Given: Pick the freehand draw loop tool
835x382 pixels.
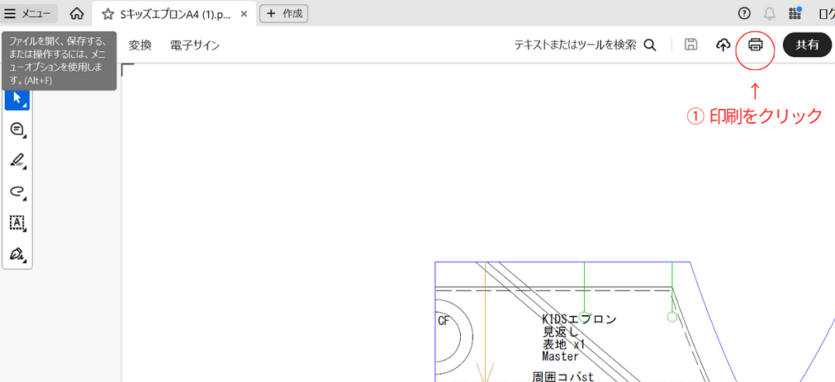Looking at the screenshot, I should click(x=17, y=191).
